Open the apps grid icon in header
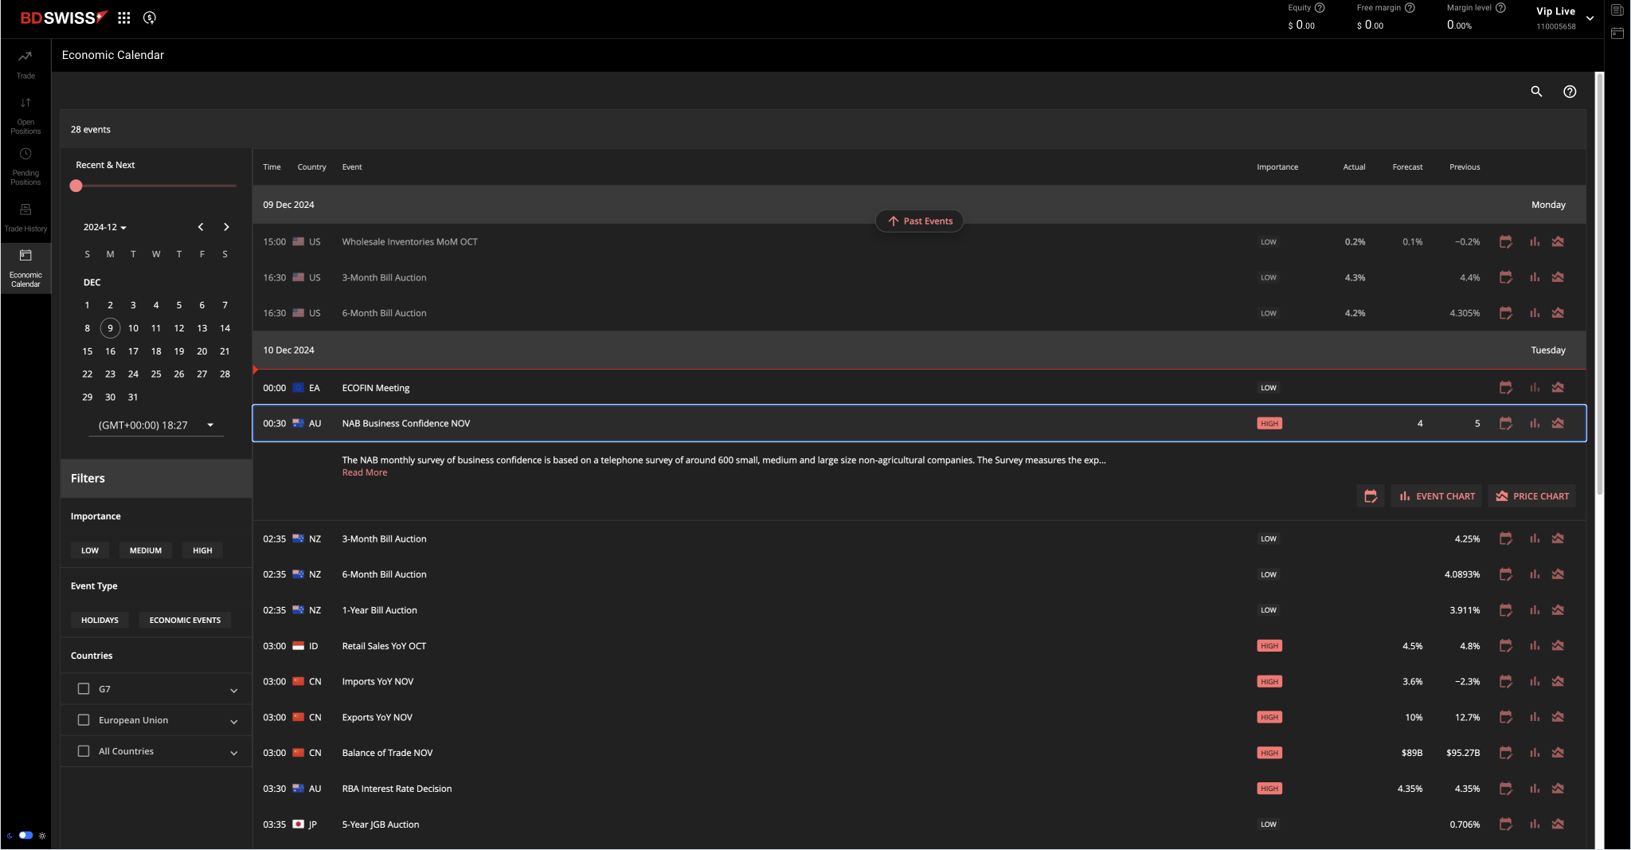The image size is (1631, 850). point(123,18)
